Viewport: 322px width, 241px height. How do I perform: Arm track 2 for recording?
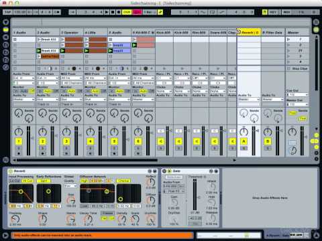click(42, 153)
